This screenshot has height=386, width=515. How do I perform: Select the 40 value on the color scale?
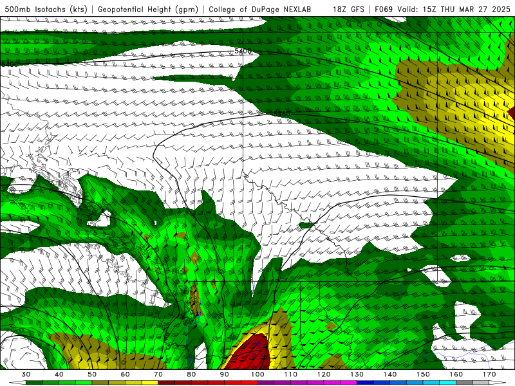tap(59, 374)
